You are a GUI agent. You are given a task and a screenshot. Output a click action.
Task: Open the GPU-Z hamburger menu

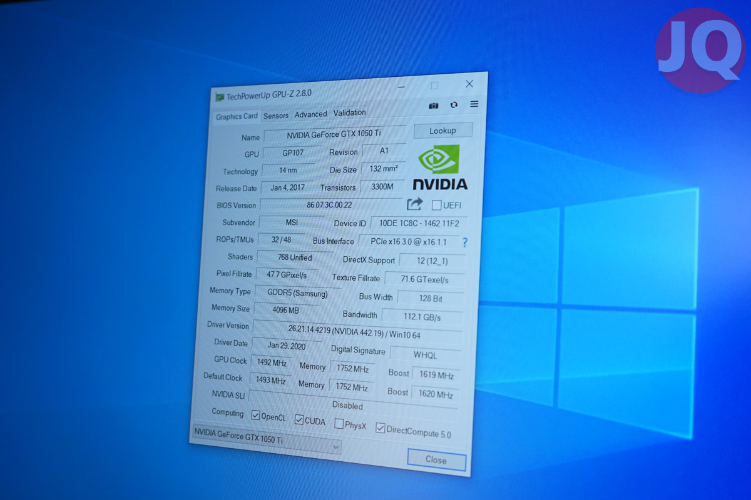(474, 104)
